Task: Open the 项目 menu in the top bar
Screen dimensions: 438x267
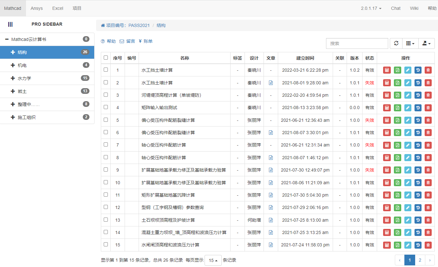Action: click(x=77, y=8)
